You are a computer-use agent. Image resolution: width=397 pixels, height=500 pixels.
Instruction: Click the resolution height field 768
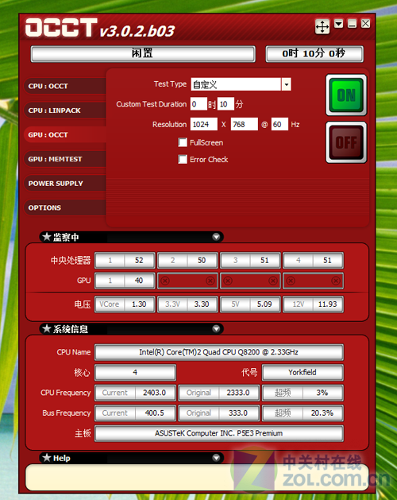point(245,124)
